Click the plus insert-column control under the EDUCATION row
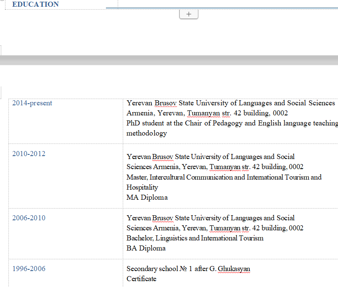Image resolution: width=338 pixels, height=287 pixels. coord(189,14)
